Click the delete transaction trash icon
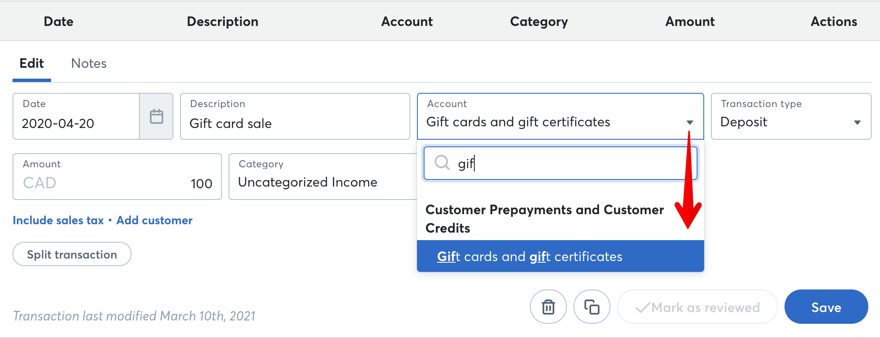Image resolution: width=880 pixels, height=338 pixels. (x=548, y=307)
